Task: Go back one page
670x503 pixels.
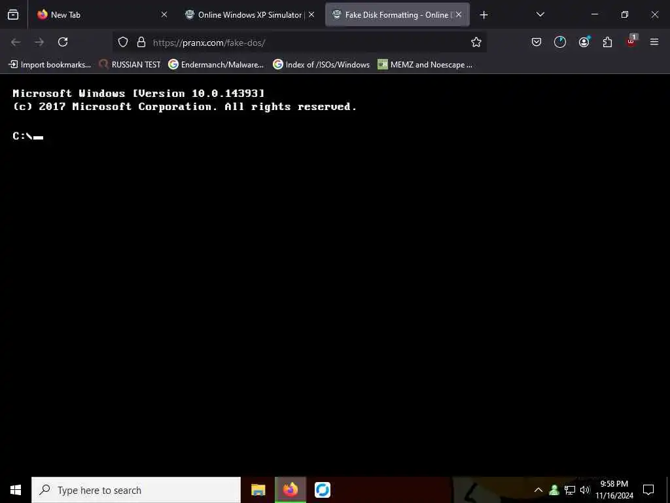Action: click(16, 42)
